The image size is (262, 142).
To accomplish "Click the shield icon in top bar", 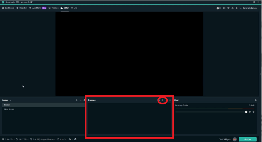I will click(228, 8).
